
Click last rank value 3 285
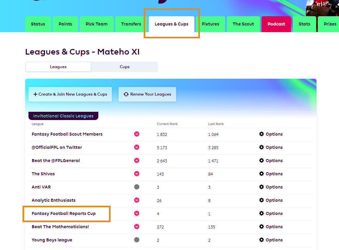click(213, 148)
